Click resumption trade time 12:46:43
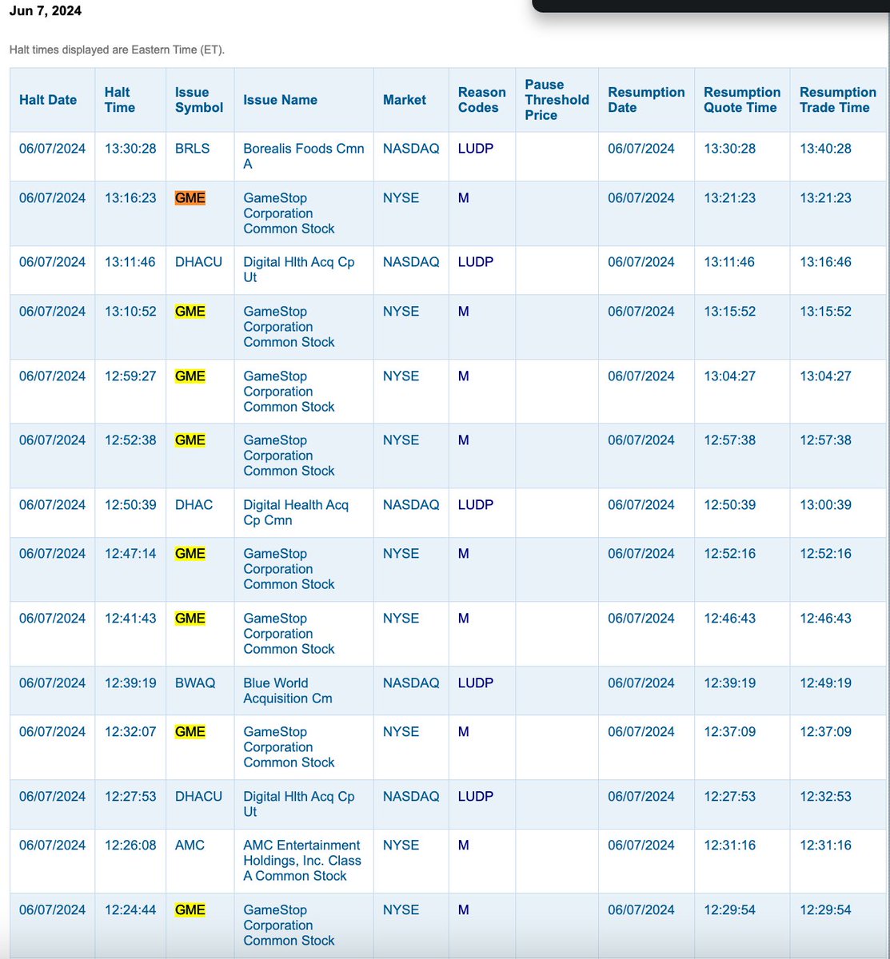Viewport: 890px width, 959px height. (826, 619)
